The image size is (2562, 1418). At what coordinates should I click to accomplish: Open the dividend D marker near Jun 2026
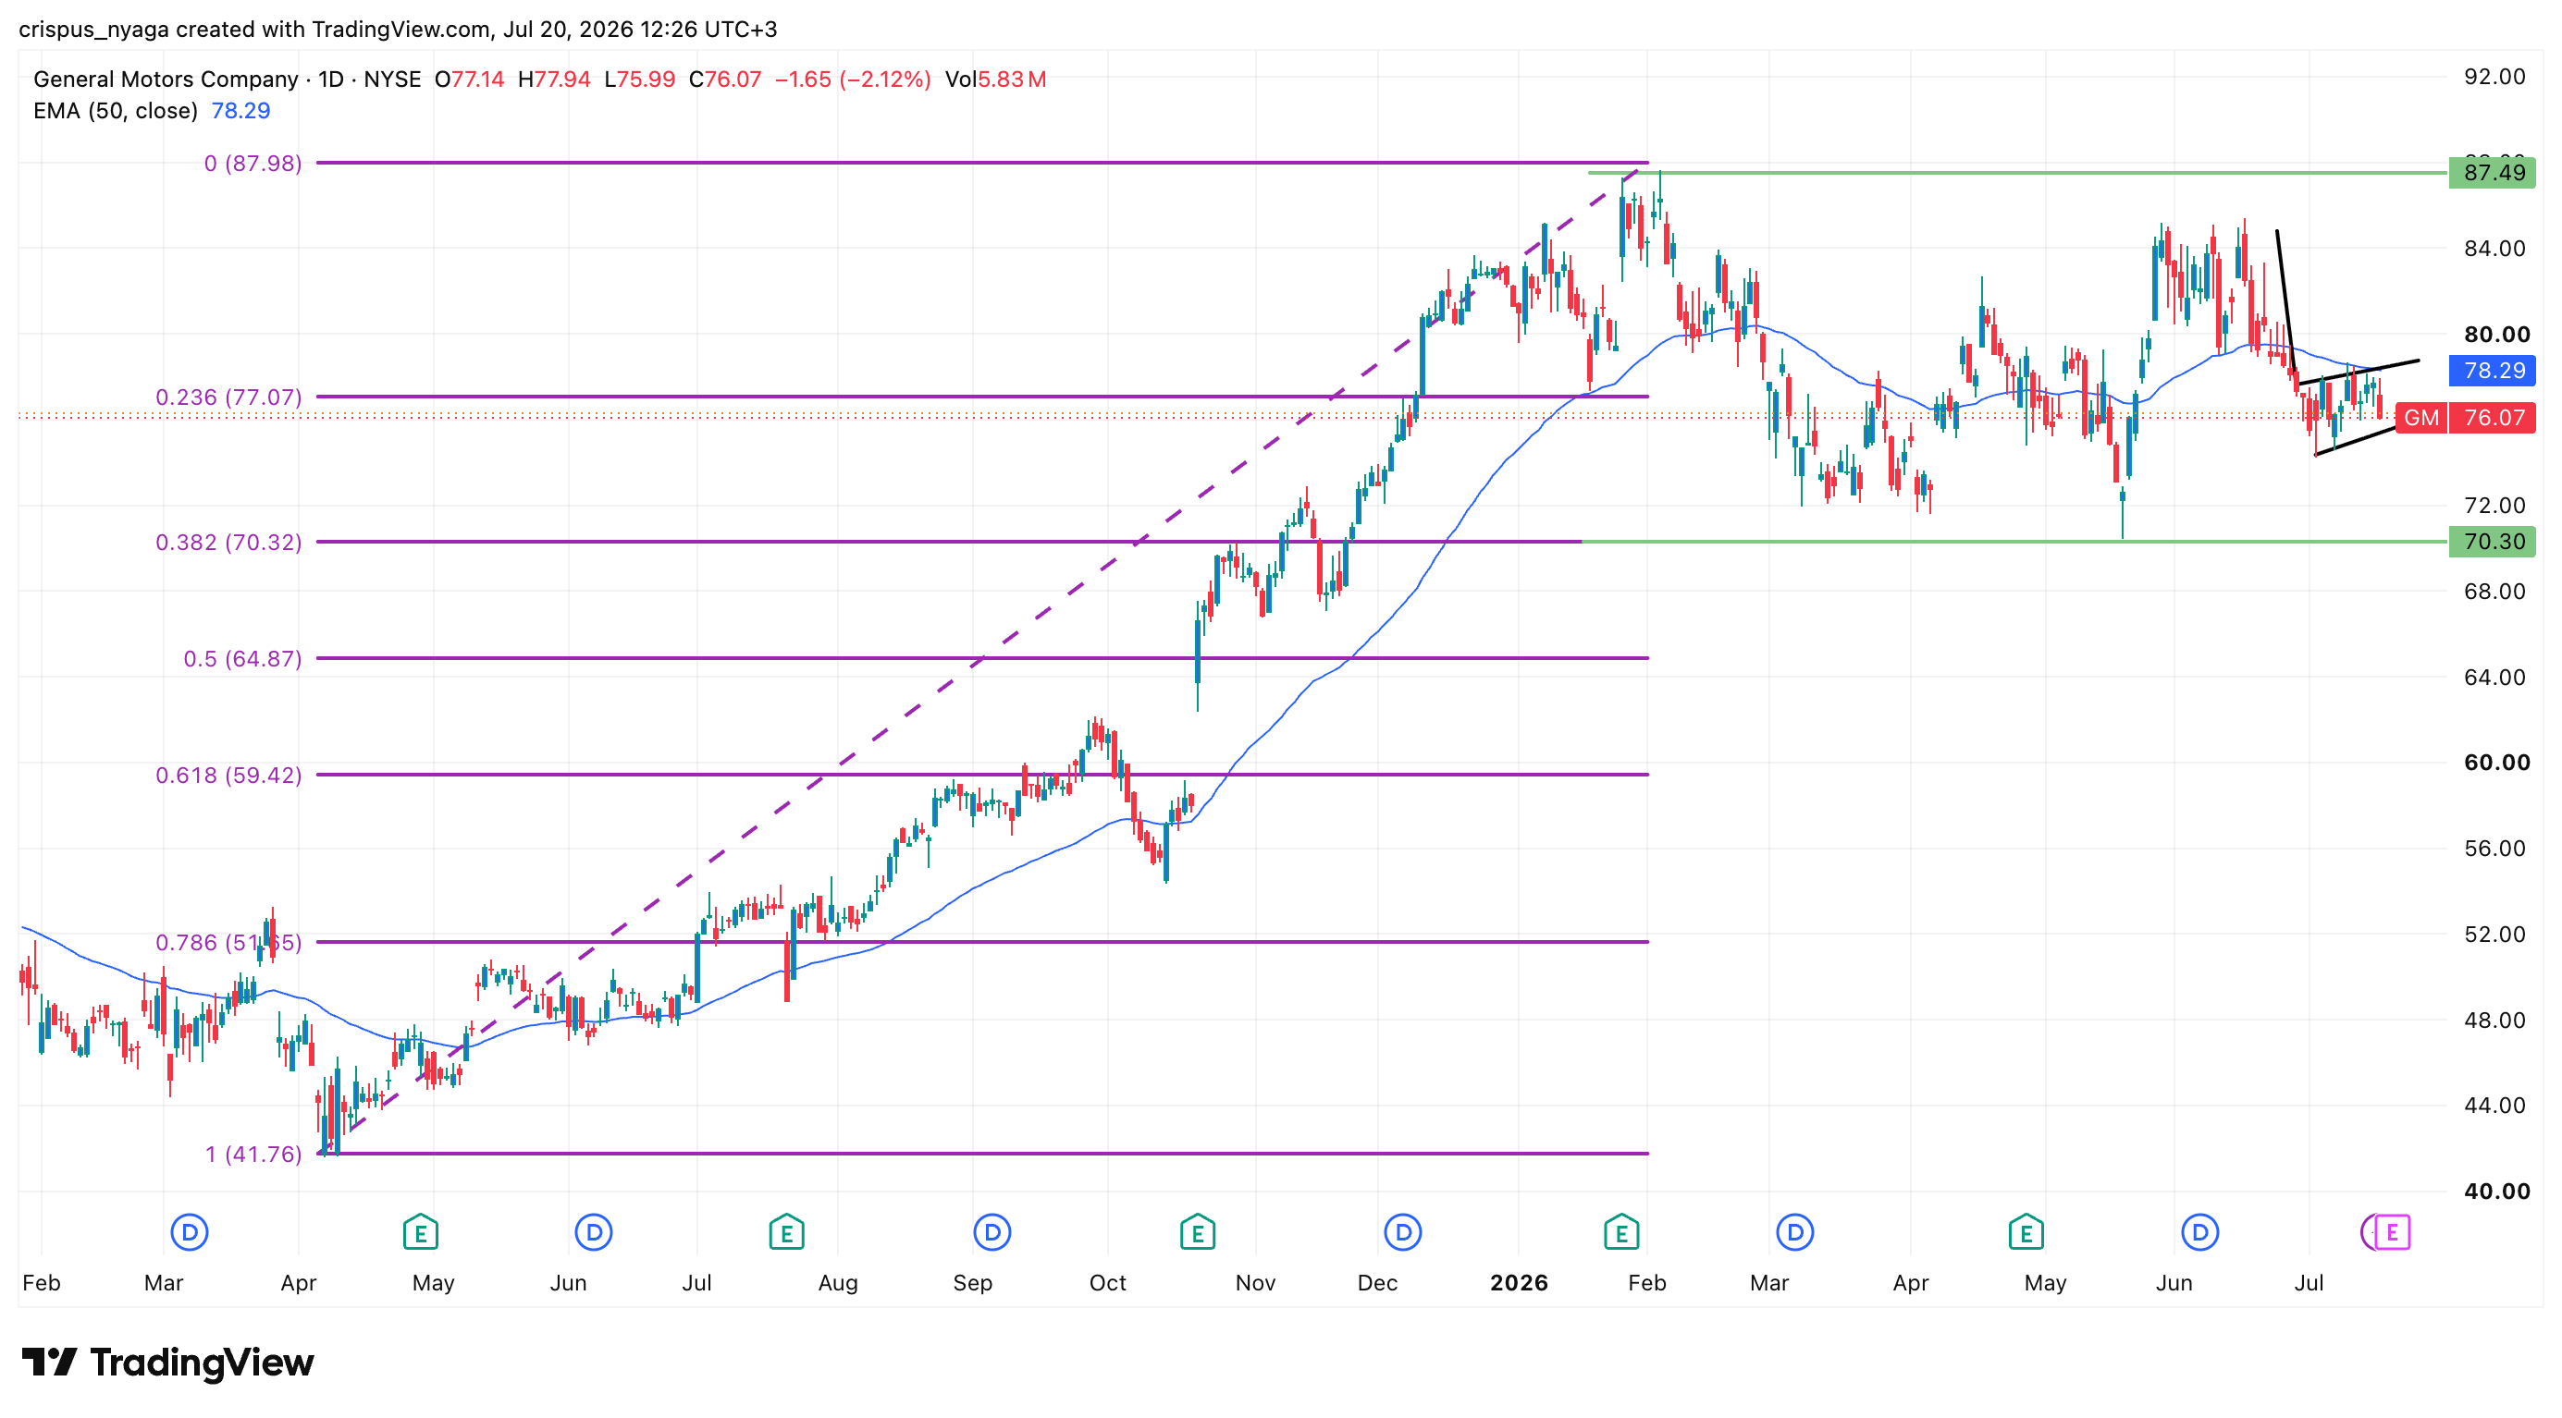2200,1232
